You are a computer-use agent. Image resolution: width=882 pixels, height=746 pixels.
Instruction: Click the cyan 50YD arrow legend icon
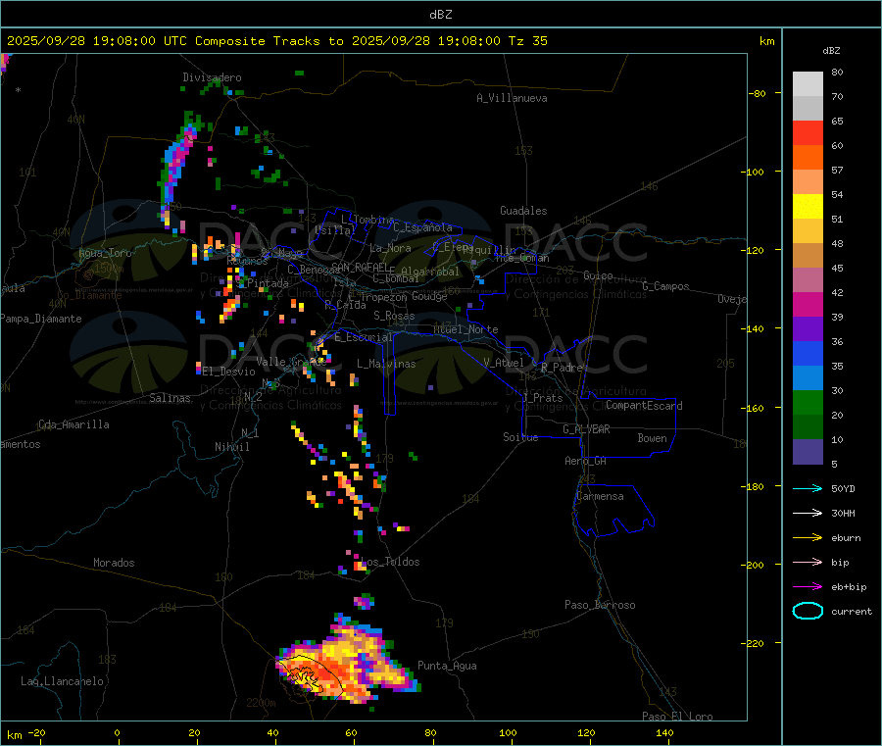808,488
